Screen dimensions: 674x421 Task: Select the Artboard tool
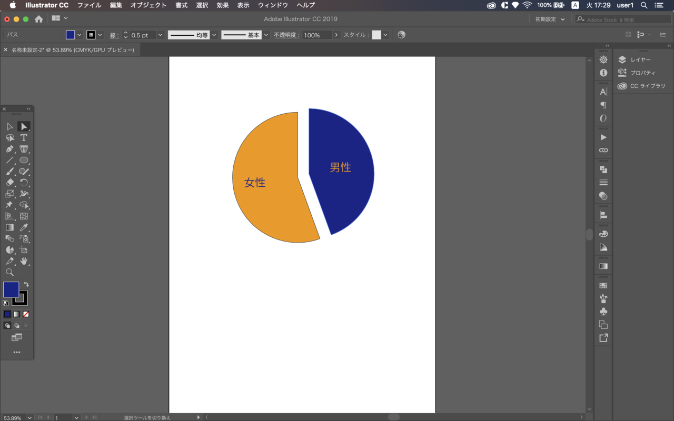point(24,250)
